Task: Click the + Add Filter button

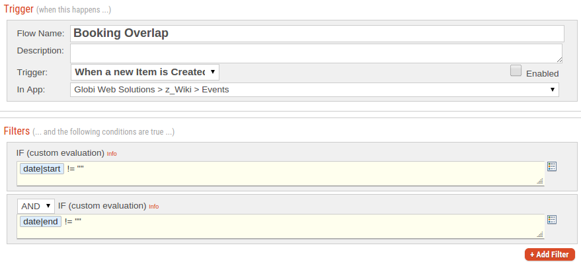Action: [550, 254]
